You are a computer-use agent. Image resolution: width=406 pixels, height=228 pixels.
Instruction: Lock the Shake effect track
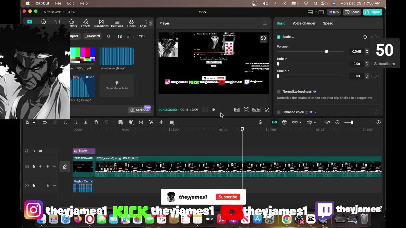pyautogui.click(x=34, y=151)
